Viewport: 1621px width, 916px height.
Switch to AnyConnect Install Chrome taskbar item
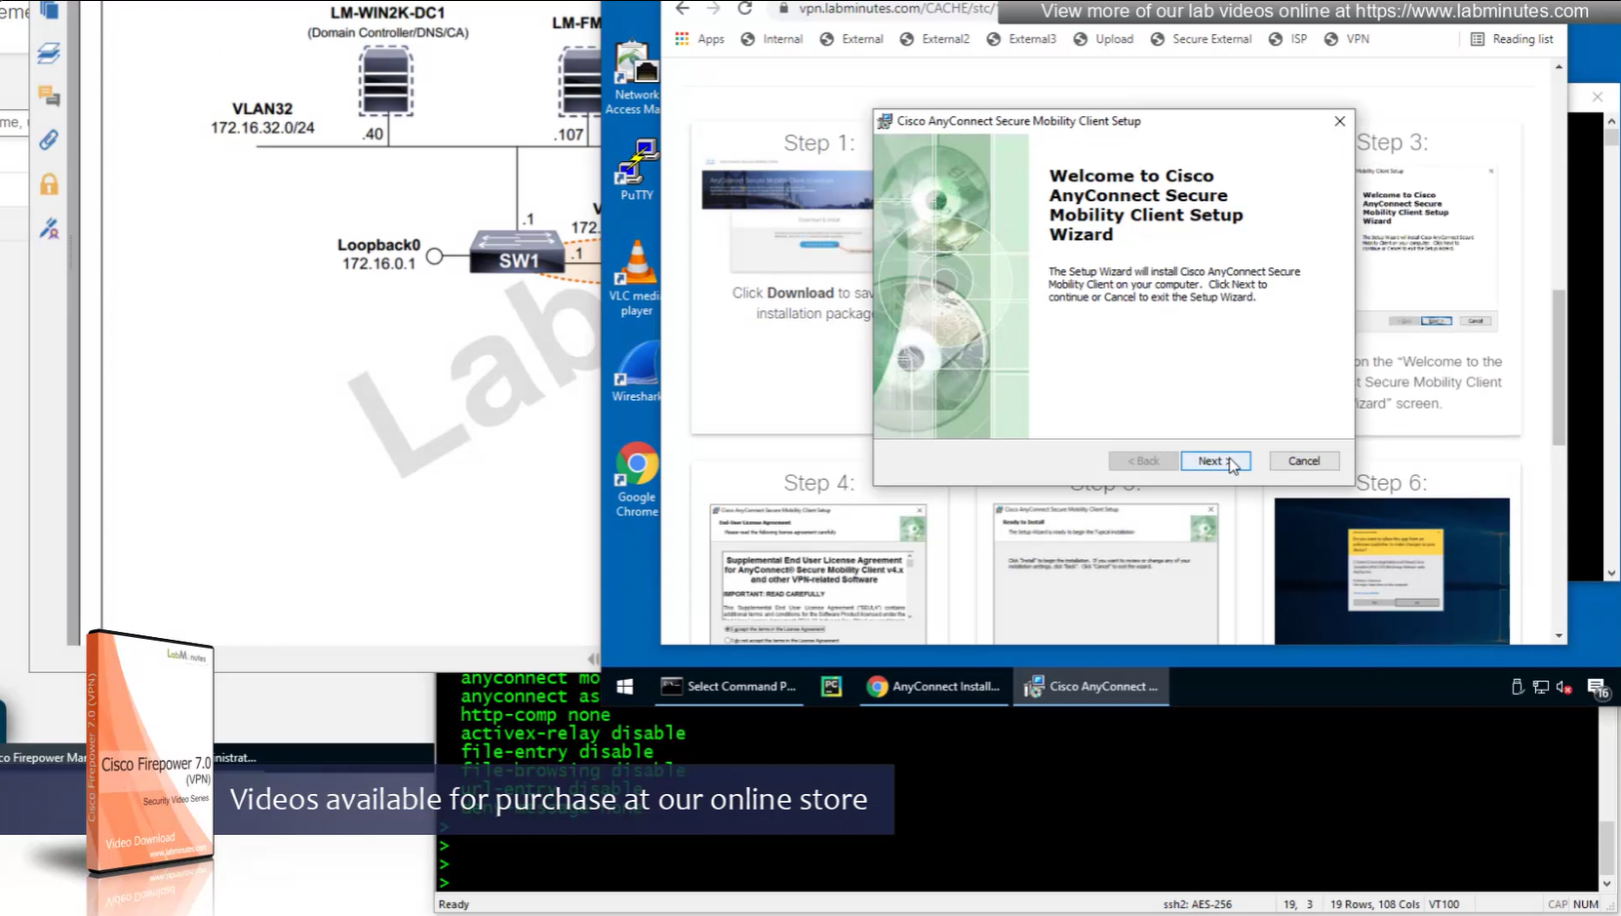933,687
